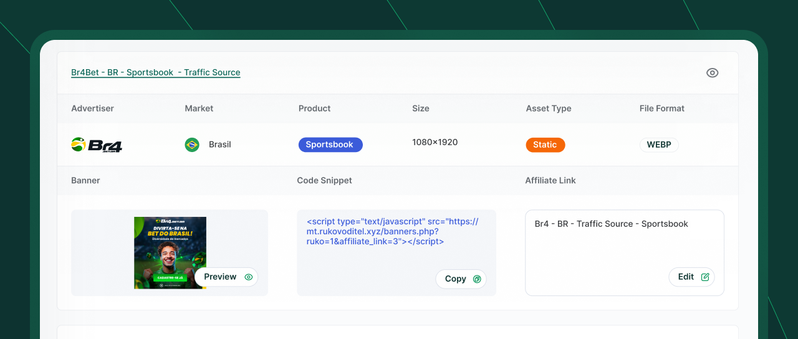Image resolution: width=798 pixels, height=339 pixels.
Task: Click the script code snippet text
Action: (393, 232)
